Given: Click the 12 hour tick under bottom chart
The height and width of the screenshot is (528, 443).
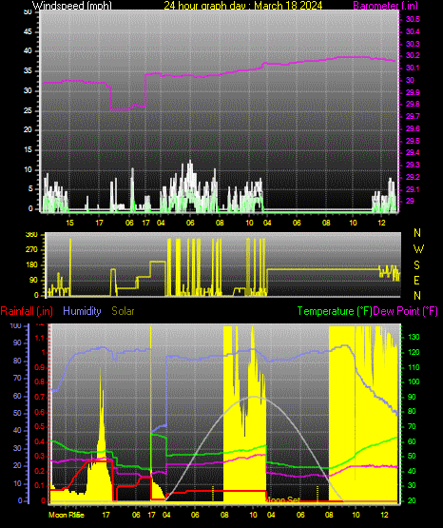Looking at the screenshot, I should (x=384, y=515).
